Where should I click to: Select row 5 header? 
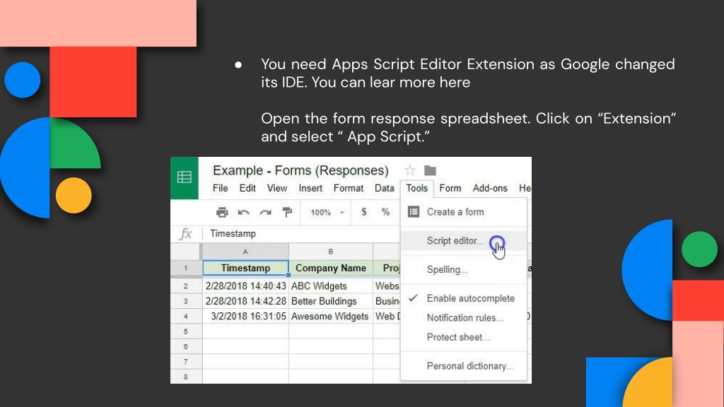click(186, 331)
